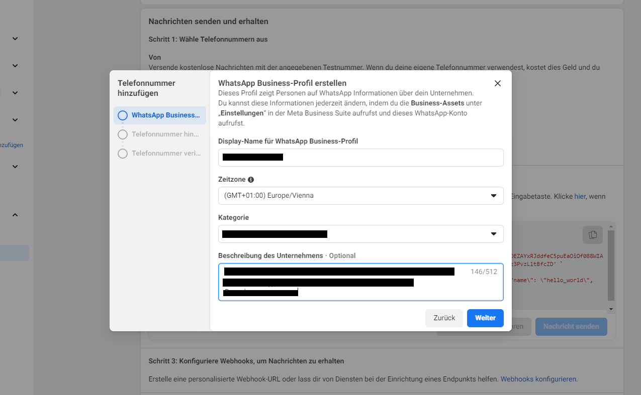The image size is (641, 395).
Task: Click the Zurück button
Action: tap(443, 318)
